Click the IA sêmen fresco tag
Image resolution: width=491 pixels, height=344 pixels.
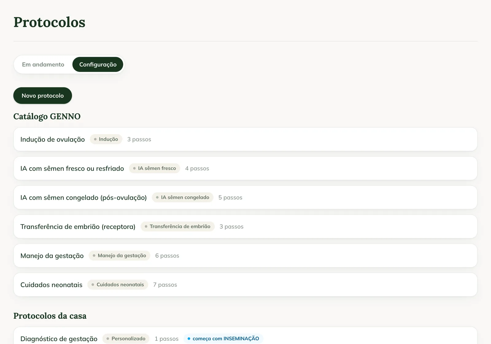click(x=154, y=168)
